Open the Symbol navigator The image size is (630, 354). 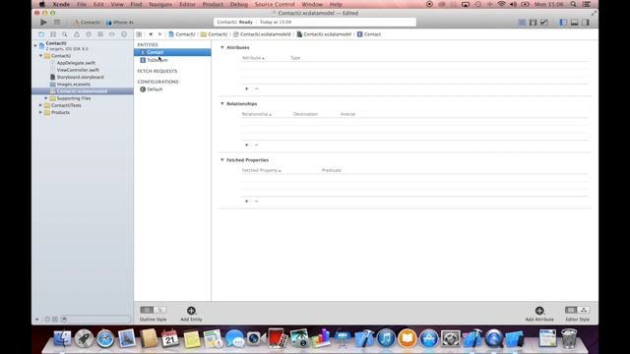[x=53, y=34]
